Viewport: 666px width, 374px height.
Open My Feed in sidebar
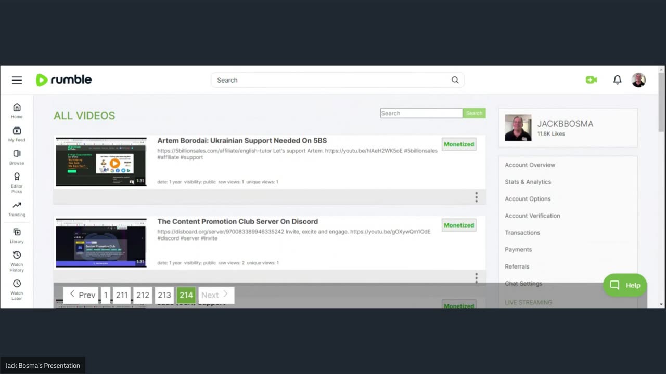point(17,134)
